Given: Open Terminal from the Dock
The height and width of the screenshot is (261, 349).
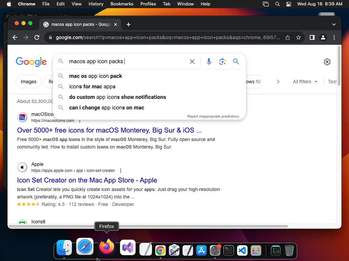Looking at the screenshot, I should pos(229,250).
